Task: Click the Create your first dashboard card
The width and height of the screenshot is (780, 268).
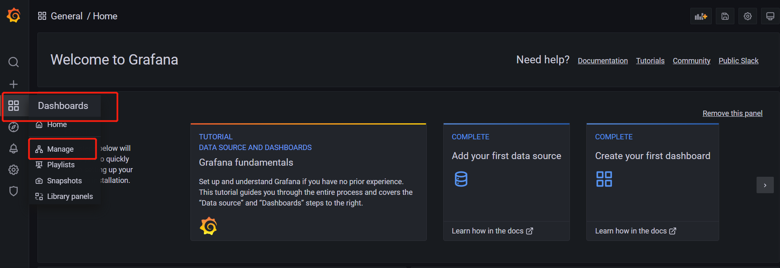Action: (653, 182)
